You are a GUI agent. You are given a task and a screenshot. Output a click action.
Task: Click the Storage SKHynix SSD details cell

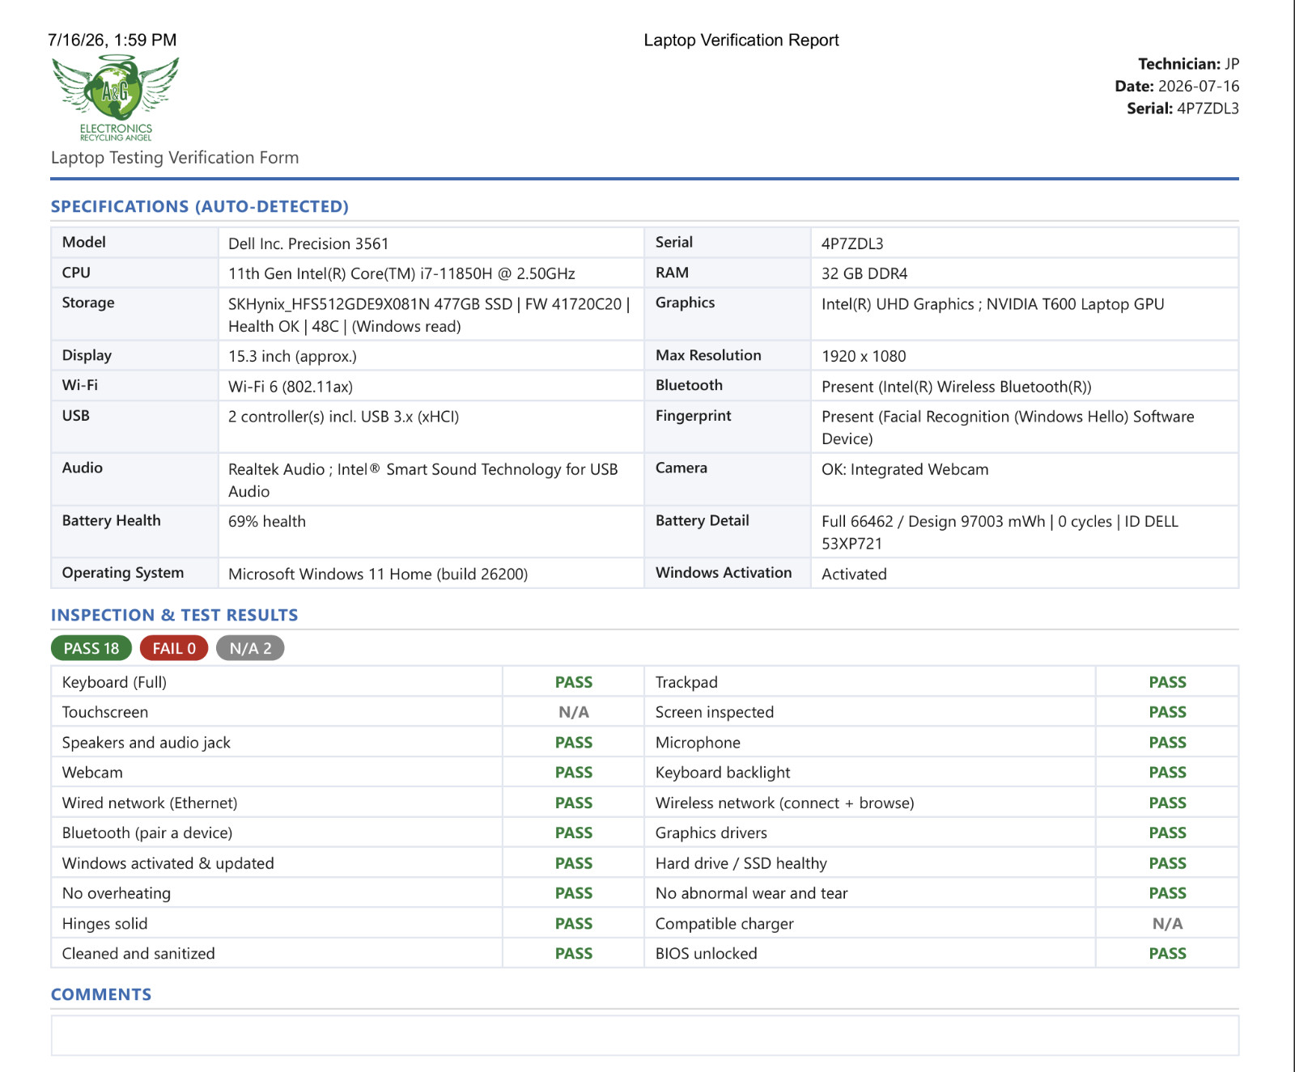431,315
